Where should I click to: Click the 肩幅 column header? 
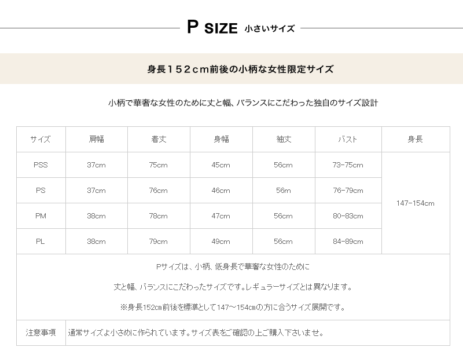coord(97,140)
